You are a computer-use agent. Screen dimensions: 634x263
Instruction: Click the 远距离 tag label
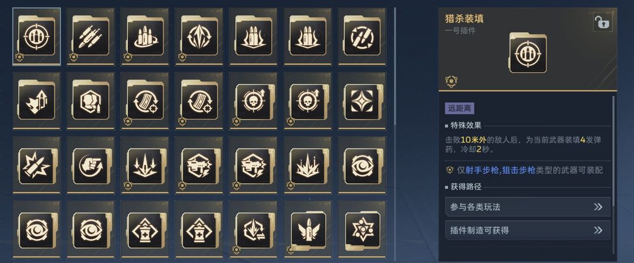(x=460, y=108)
